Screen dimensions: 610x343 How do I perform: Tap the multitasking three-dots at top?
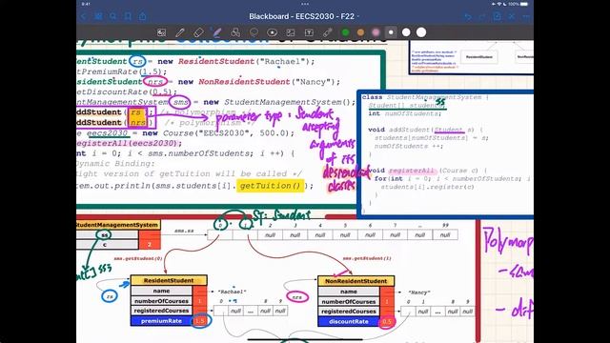coord(305,4)
